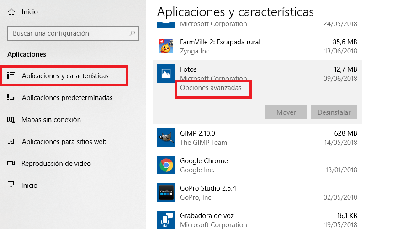This screenshot has width=419, height=229.
Task: Click the GoPro, Inc. publisher text
Action: coord(196,197)
